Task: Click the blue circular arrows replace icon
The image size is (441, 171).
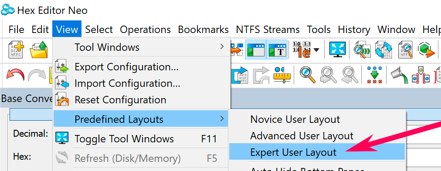Action: [383, 50]
